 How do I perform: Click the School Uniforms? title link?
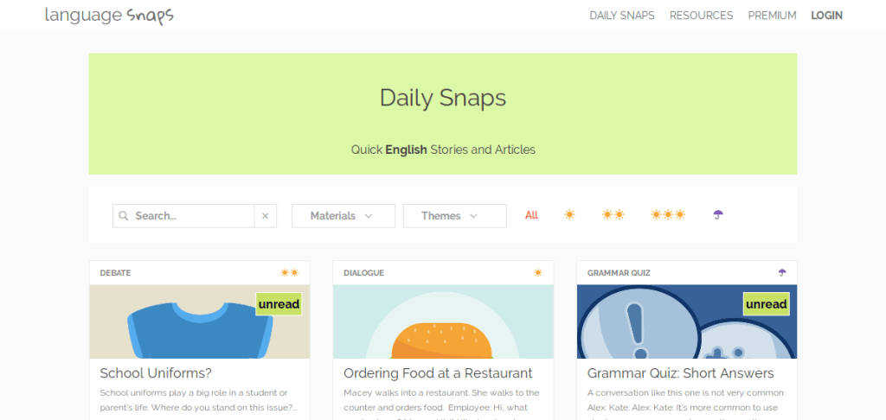[x=156, y=373]
